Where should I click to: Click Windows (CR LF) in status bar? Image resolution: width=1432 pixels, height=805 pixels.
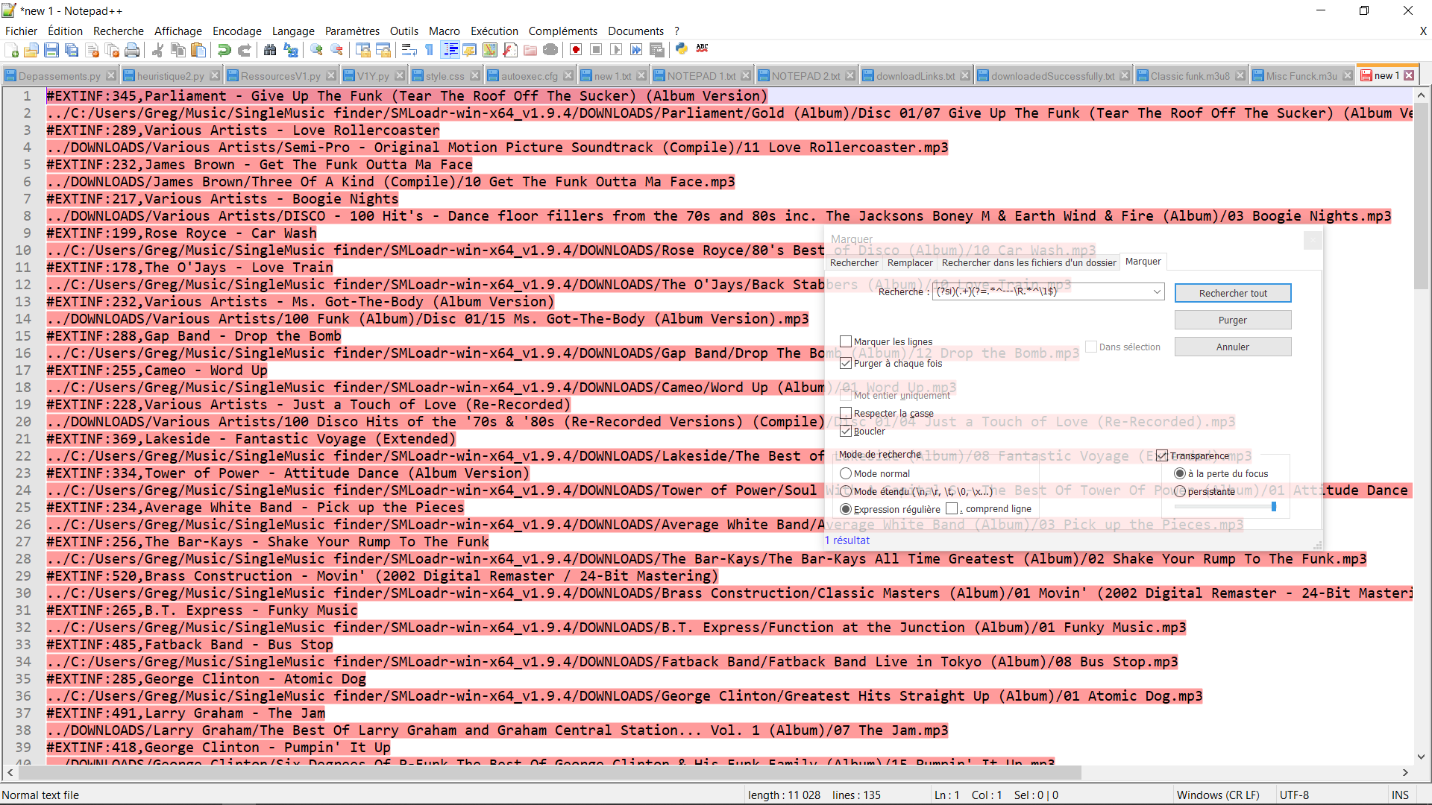pyautogui.click(x=1218, y=795)
